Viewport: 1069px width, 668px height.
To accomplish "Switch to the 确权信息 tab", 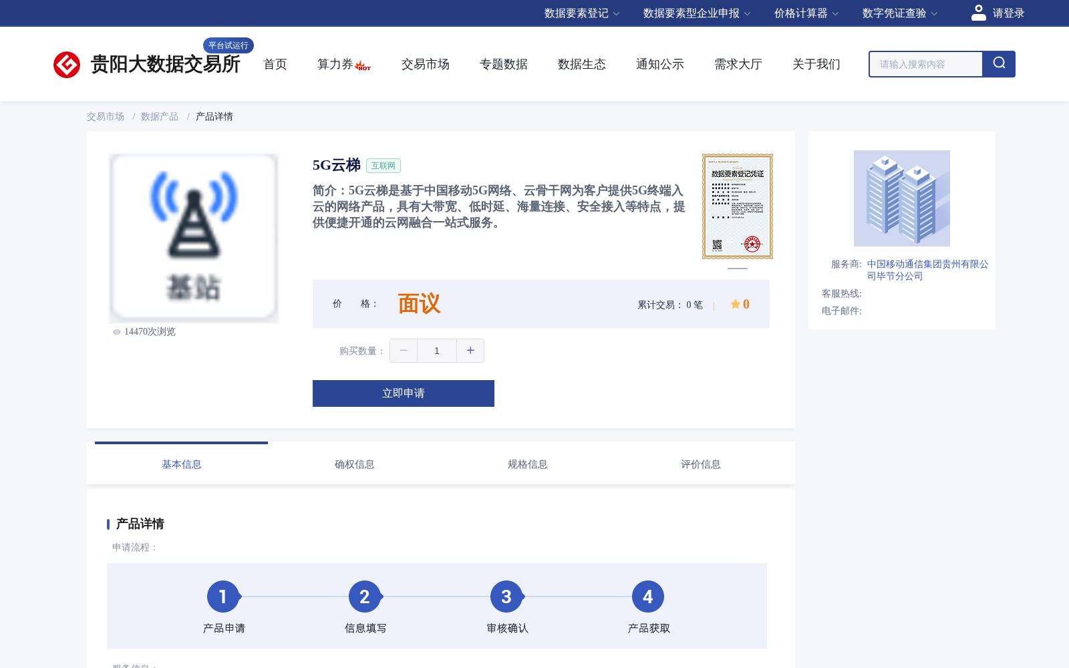I will 354,464.
